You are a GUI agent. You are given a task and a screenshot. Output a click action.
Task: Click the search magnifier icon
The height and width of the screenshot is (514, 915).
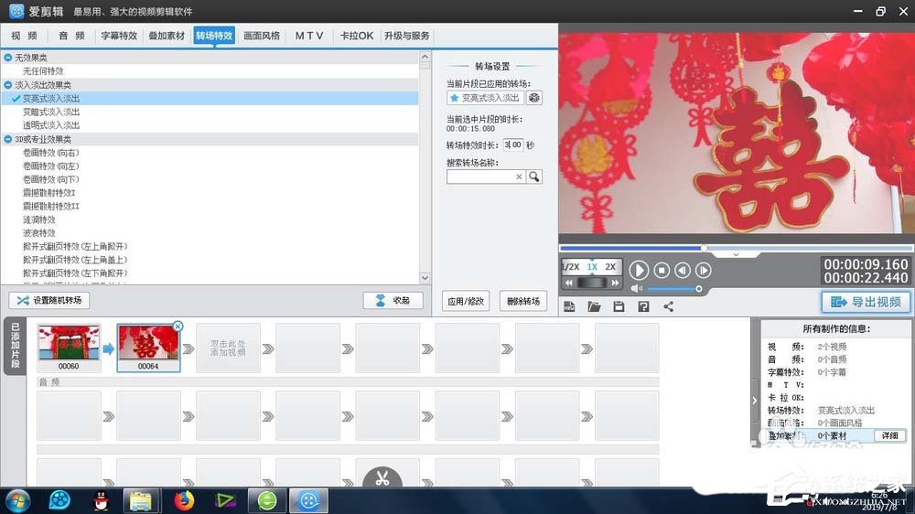click(x=534, y=177)
